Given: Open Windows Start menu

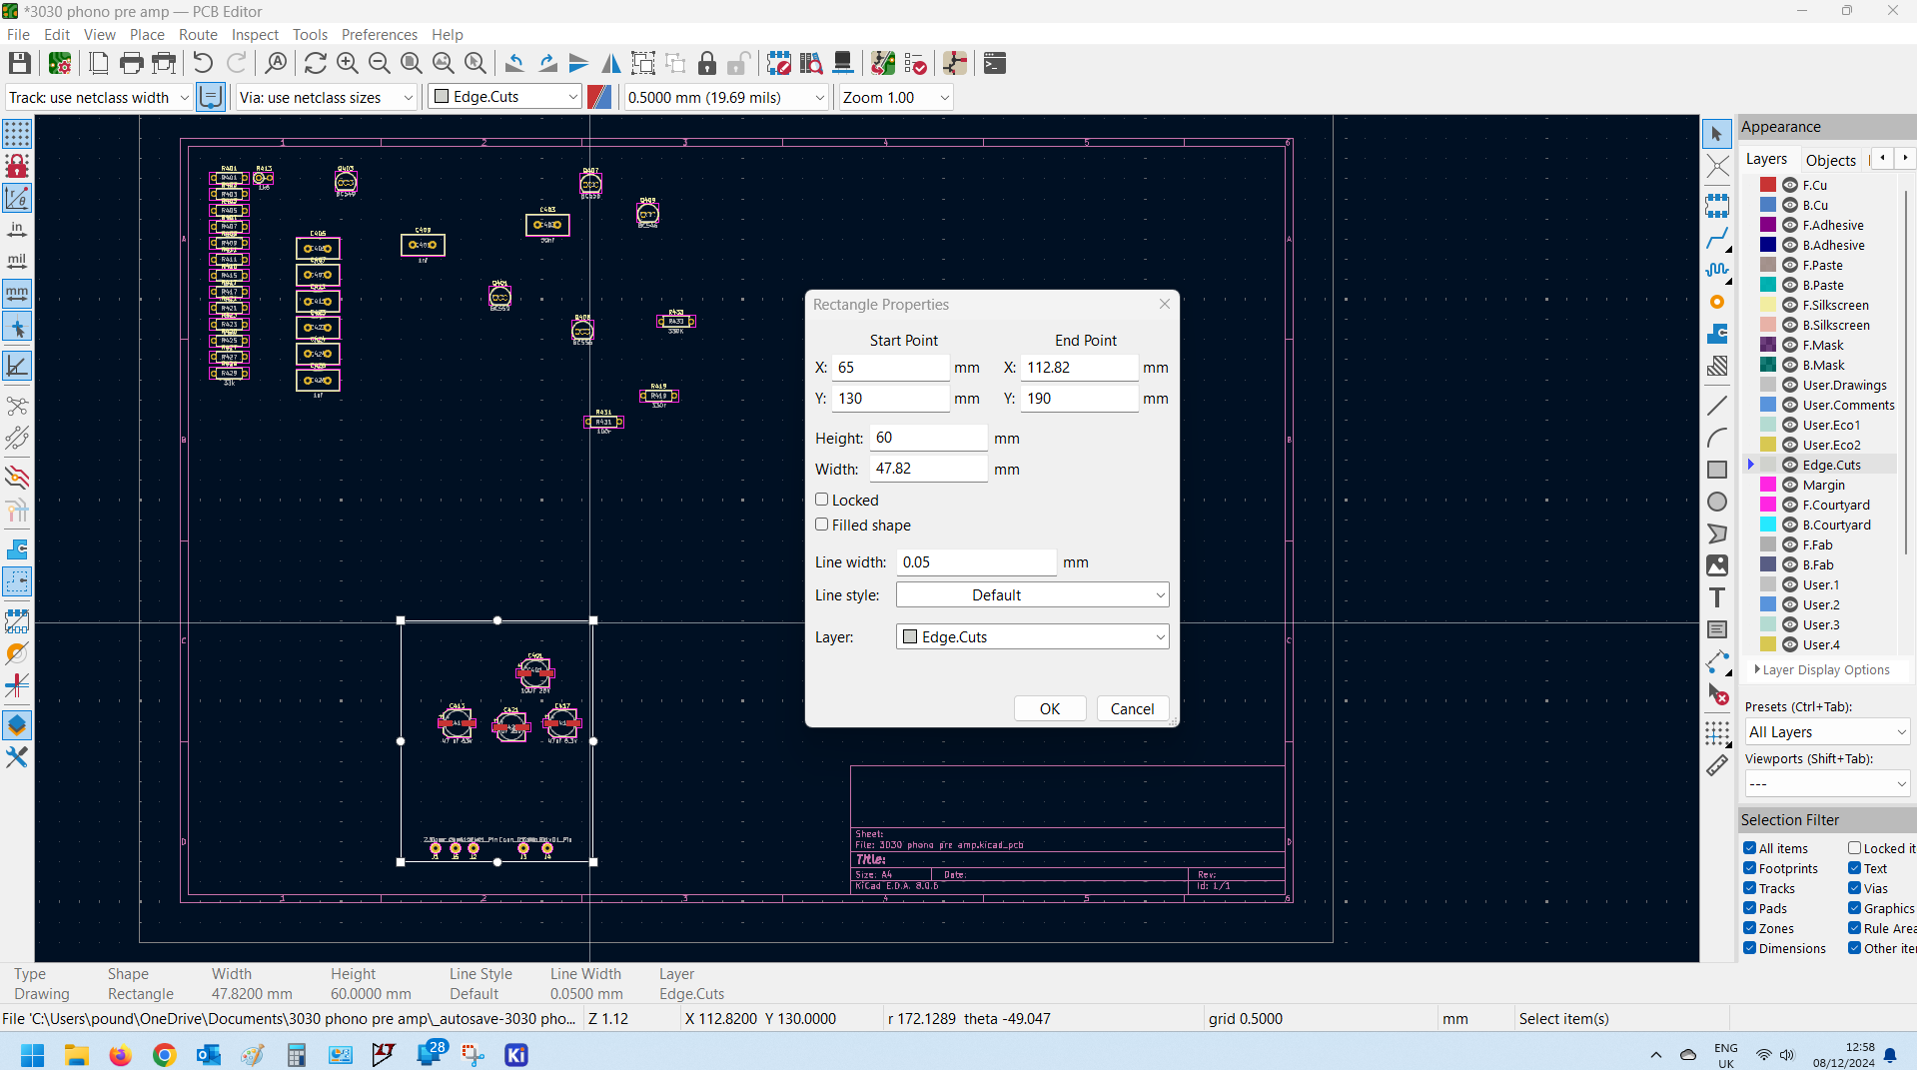Looking at the screenshot, I should click(33, 1055).
